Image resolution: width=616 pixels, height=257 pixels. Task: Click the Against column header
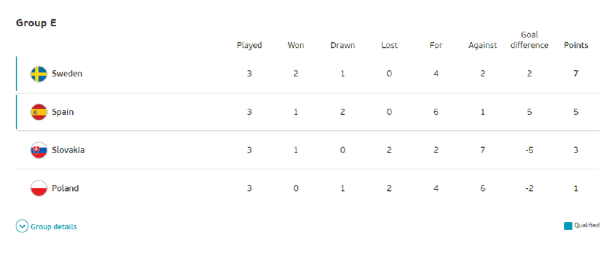483,45
